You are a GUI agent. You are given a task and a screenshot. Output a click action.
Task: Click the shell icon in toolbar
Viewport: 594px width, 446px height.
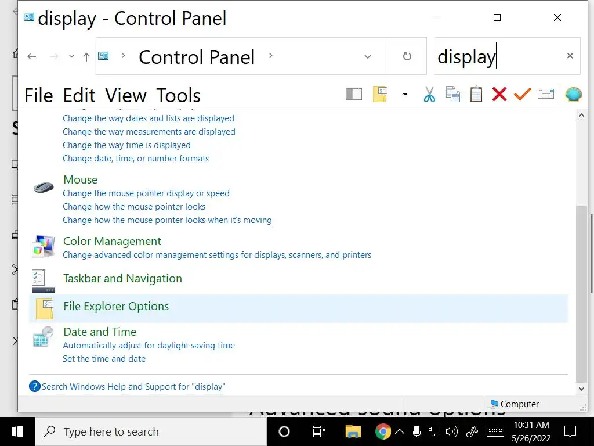pyautogui.click(x=574, y=94)
